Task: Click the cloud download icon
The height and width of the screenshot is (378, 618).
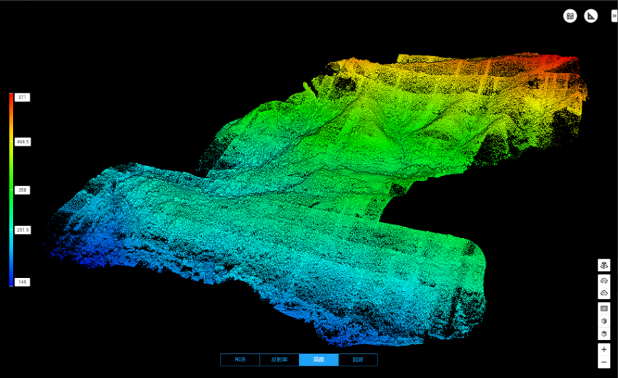Action: (604, 281)
